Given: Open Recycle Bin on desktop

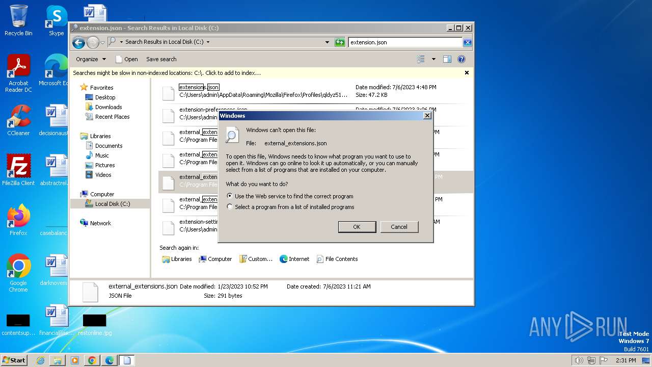Looking at the screenshot, I should coord(18,20).
